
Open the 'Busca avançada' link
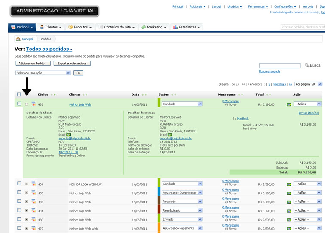pos(270,71)
